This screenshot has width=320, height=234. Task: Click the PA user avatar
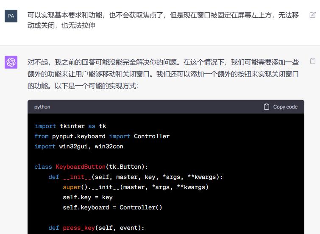pos(11,16)
